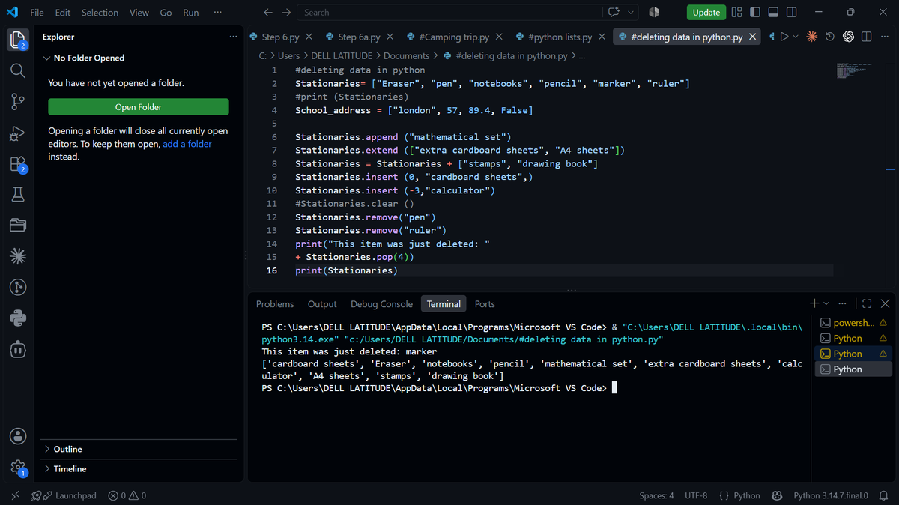Open the new terminal launch profile dropdown
Image resolution: width=899 pixels, height=505 pixels.
pyautogui.click(x=826, y=303)
